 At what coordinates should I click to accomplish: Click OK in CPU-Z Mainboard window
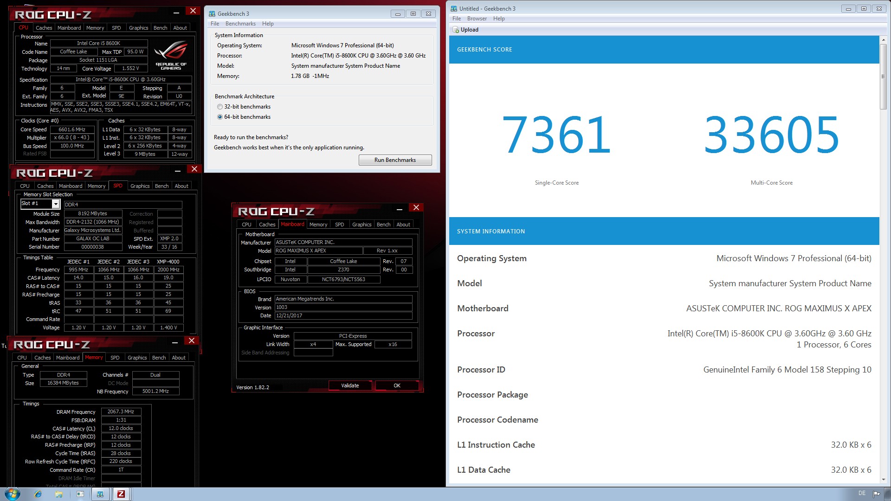[x=397, y=385]
